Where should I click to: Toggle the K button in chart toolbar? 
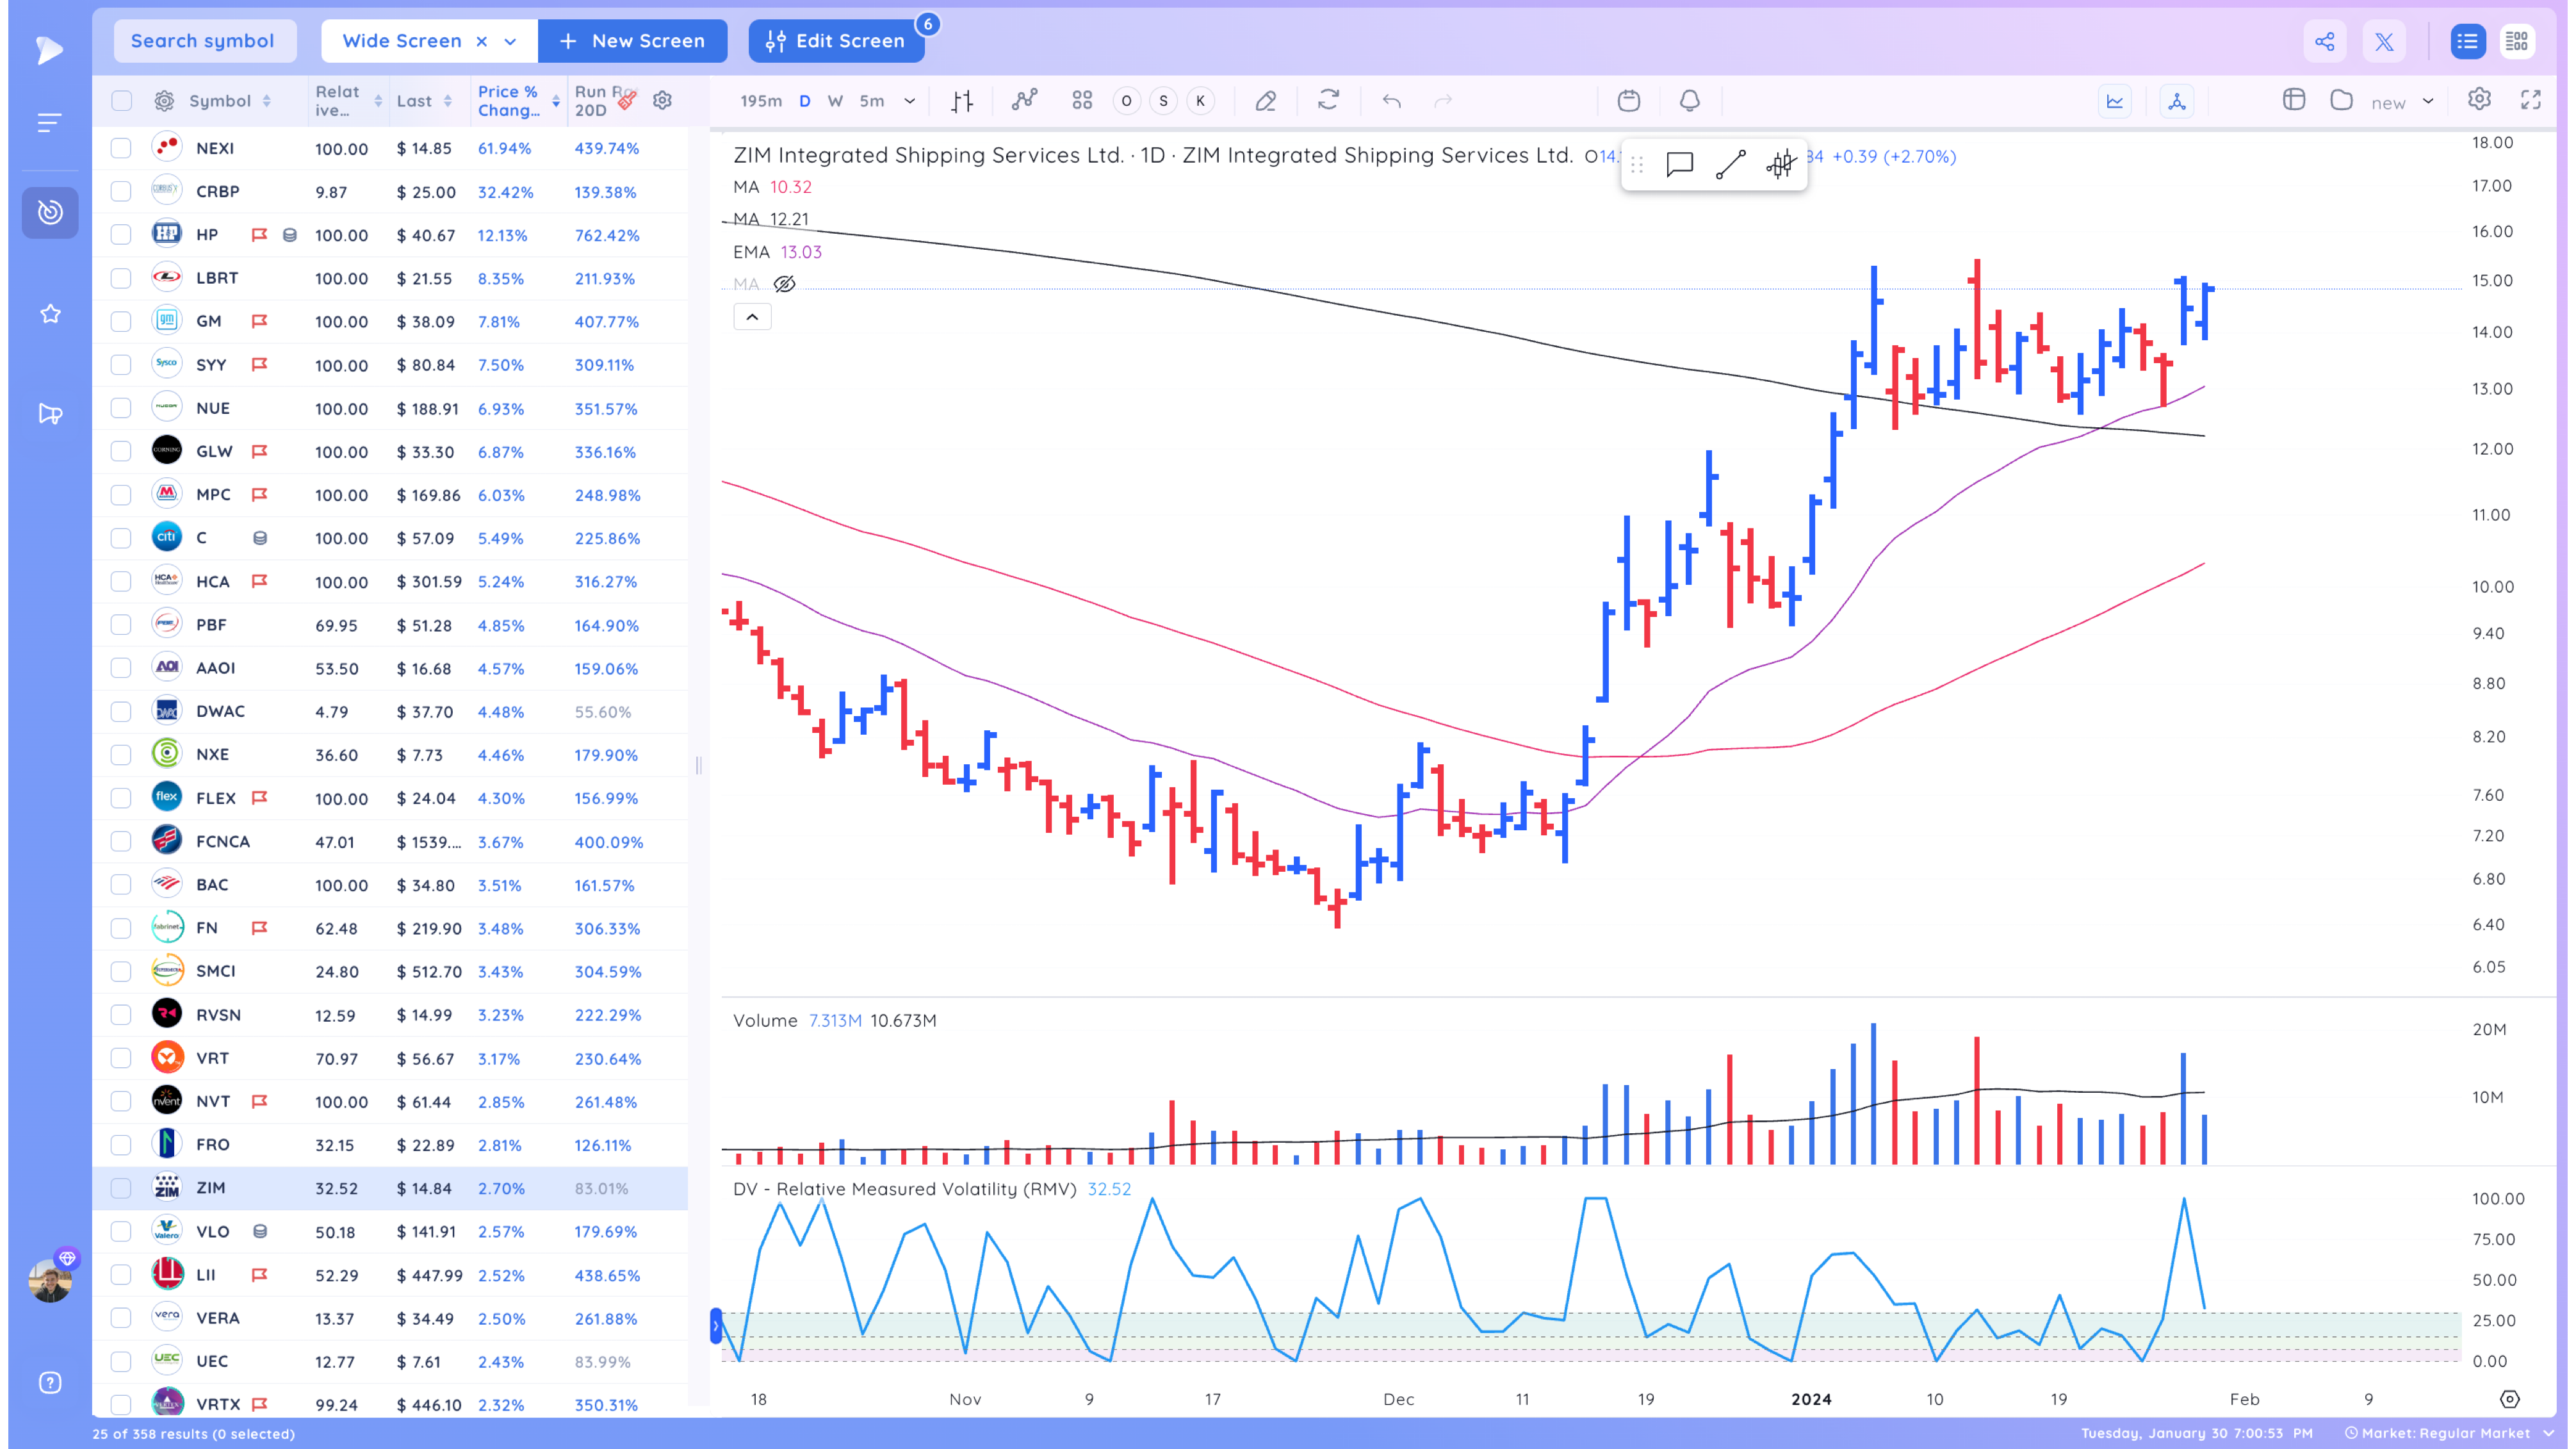(1200, 101)
